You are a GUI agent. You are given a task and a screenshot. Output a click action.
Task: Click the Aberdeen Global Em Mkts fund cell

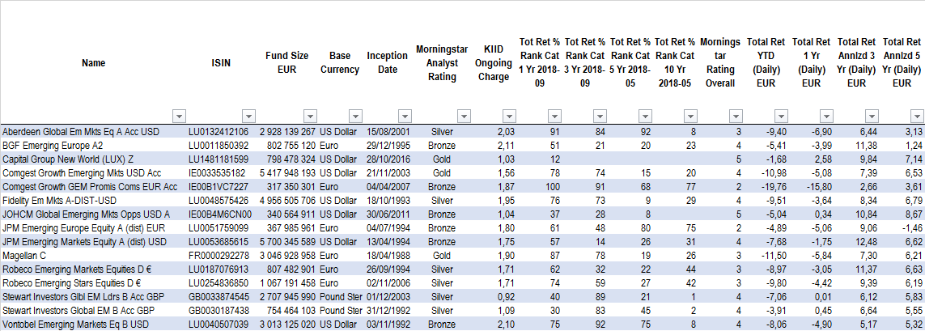point(81,130)
